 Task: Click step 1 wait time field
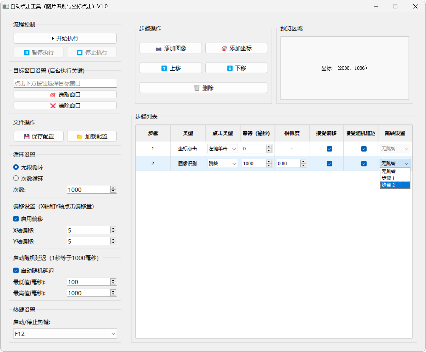tap(254, 149)
